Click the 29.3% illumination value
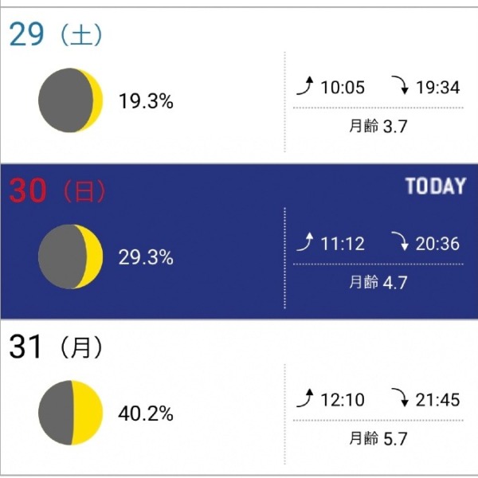478x478 pixels. tap(146, 257)
